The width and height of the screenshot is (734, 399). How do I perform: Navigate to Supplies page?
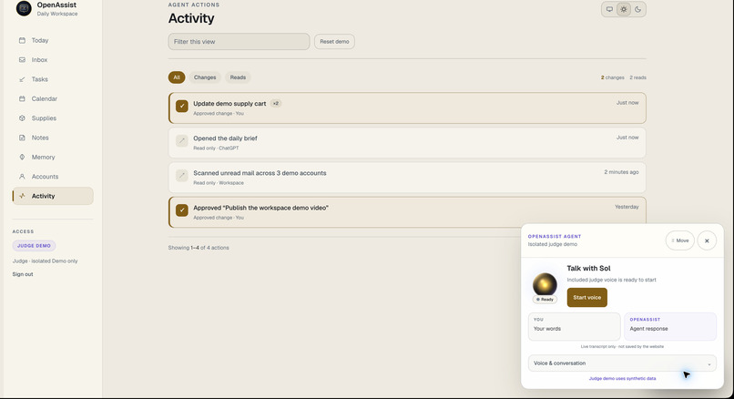point(44,118)
